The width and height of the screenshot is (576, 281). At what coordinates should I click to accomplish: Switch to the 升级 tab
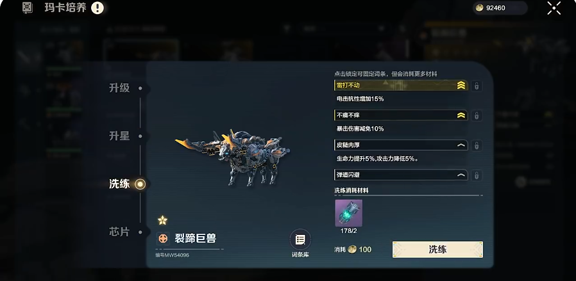pyautogui.click(x=119, y=88)
